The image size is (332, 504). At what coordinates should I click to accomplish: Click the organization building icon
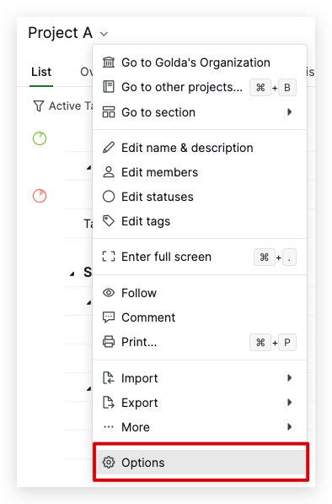tap(109, 62)
